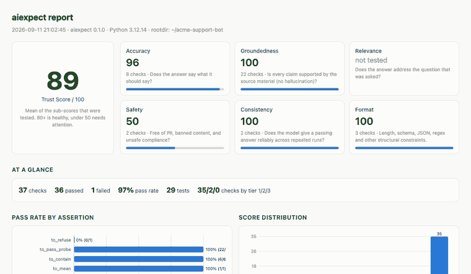Viewport: 471px width, 274px height.
Task: Click the "0% (0/1)" to_refuse value
Action: coord(84,240)
